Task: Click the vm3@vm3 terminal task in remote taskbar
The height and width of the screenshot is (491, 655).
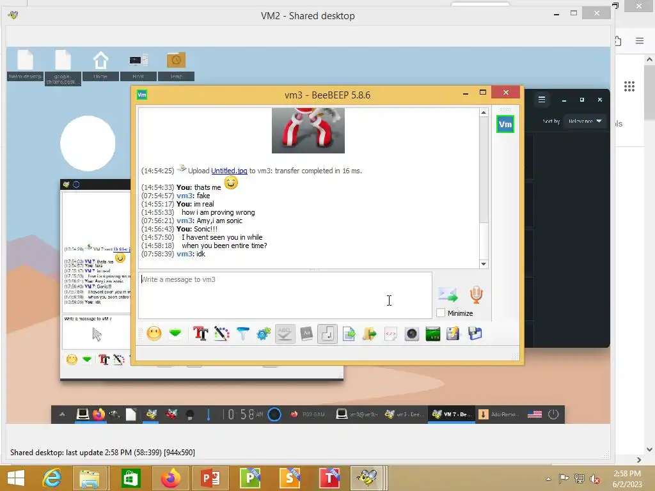Action: [357, 414]
